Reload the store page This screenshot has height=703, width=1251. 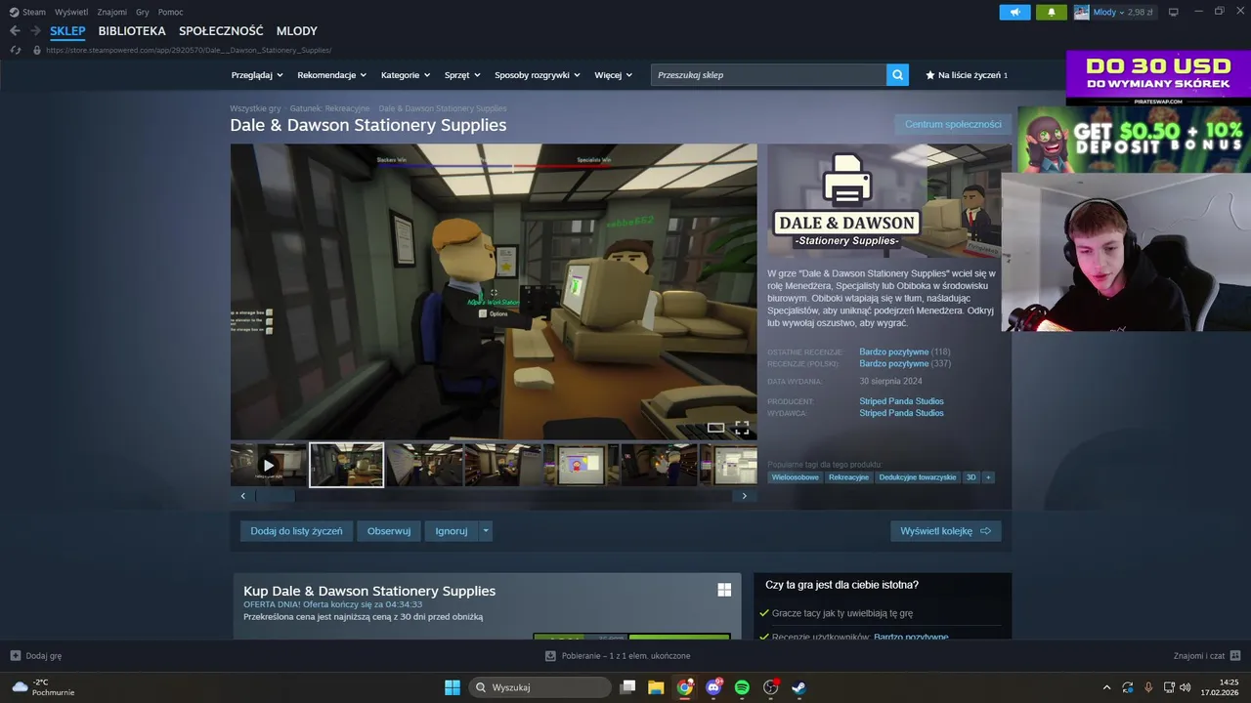click(15, 50)
